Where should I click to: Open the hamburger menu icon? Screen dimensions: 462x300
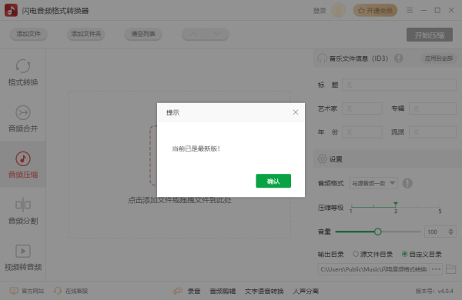[x=410, y=10]
